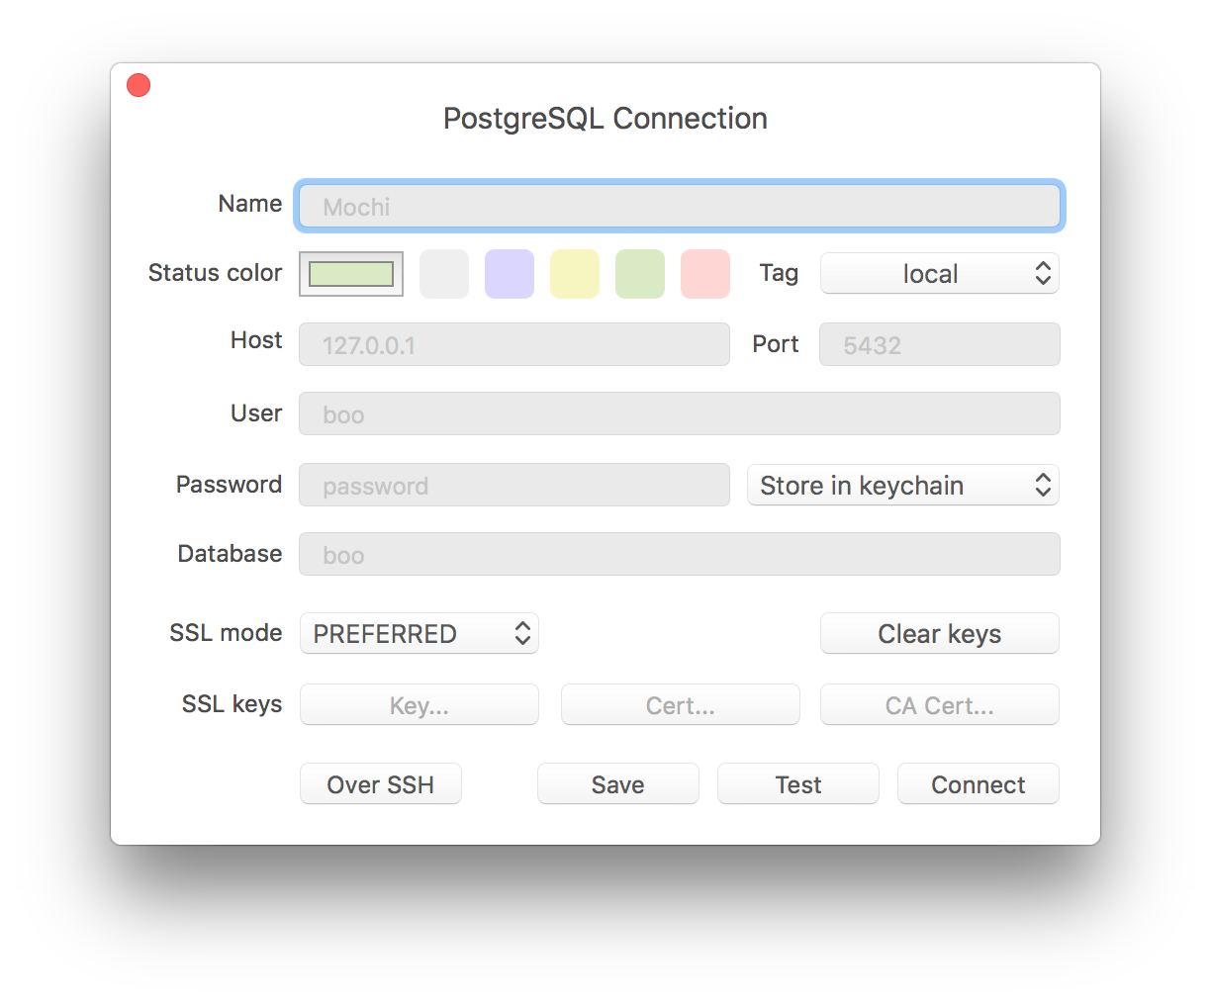Click the User input field

pos(679,414)
